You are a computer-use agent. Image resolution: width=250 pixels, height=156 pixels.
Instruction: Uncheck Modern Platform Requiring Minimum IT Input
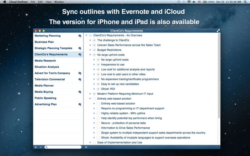(94, 94)
